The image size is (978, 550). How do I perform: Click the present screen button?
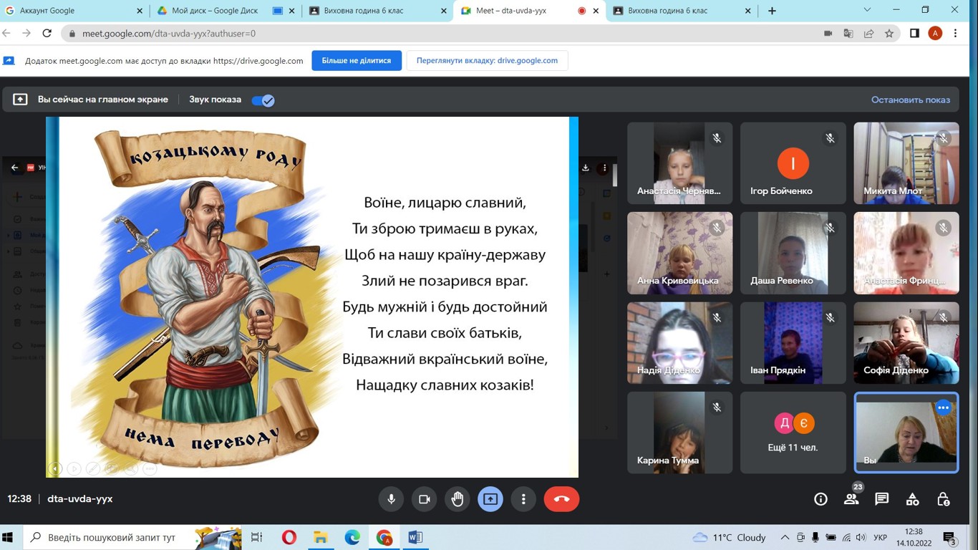(x=490, y=499)
